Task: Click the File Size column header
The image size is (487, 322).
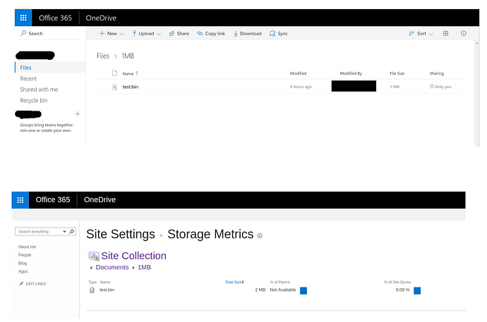Action: click(397, 73)
